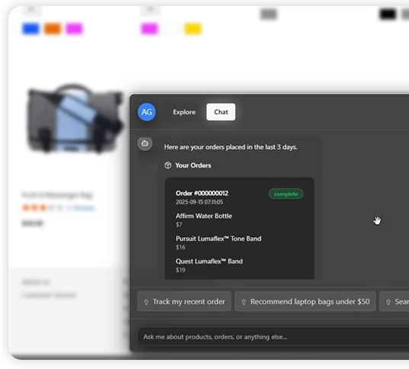Pick the black color swatch
The image size is (409, 369).
[x=388, y=14]
